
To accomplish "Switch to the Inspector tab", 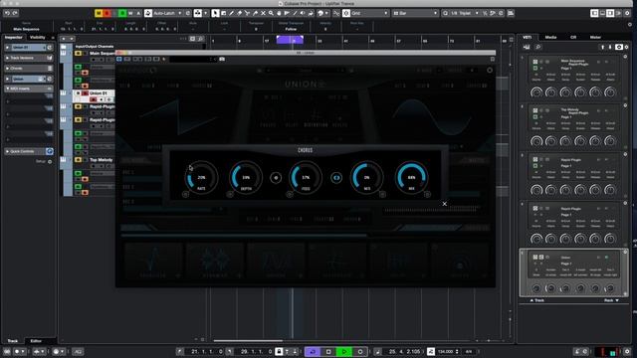I will point(13,38).
